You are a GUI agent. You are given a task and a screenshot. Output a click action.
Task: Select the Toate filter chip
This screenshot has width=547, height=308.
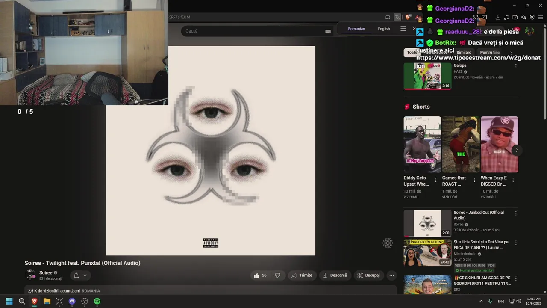(412, 53)
